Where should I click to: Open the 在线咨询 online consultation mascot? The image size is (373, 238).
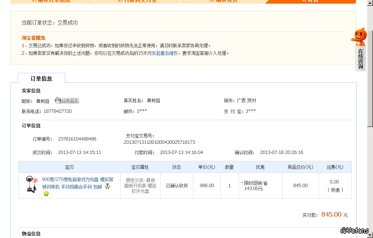360,49
